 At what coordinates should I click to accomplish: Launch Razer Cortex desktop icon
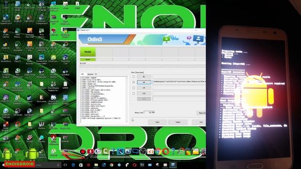[29, 5]
